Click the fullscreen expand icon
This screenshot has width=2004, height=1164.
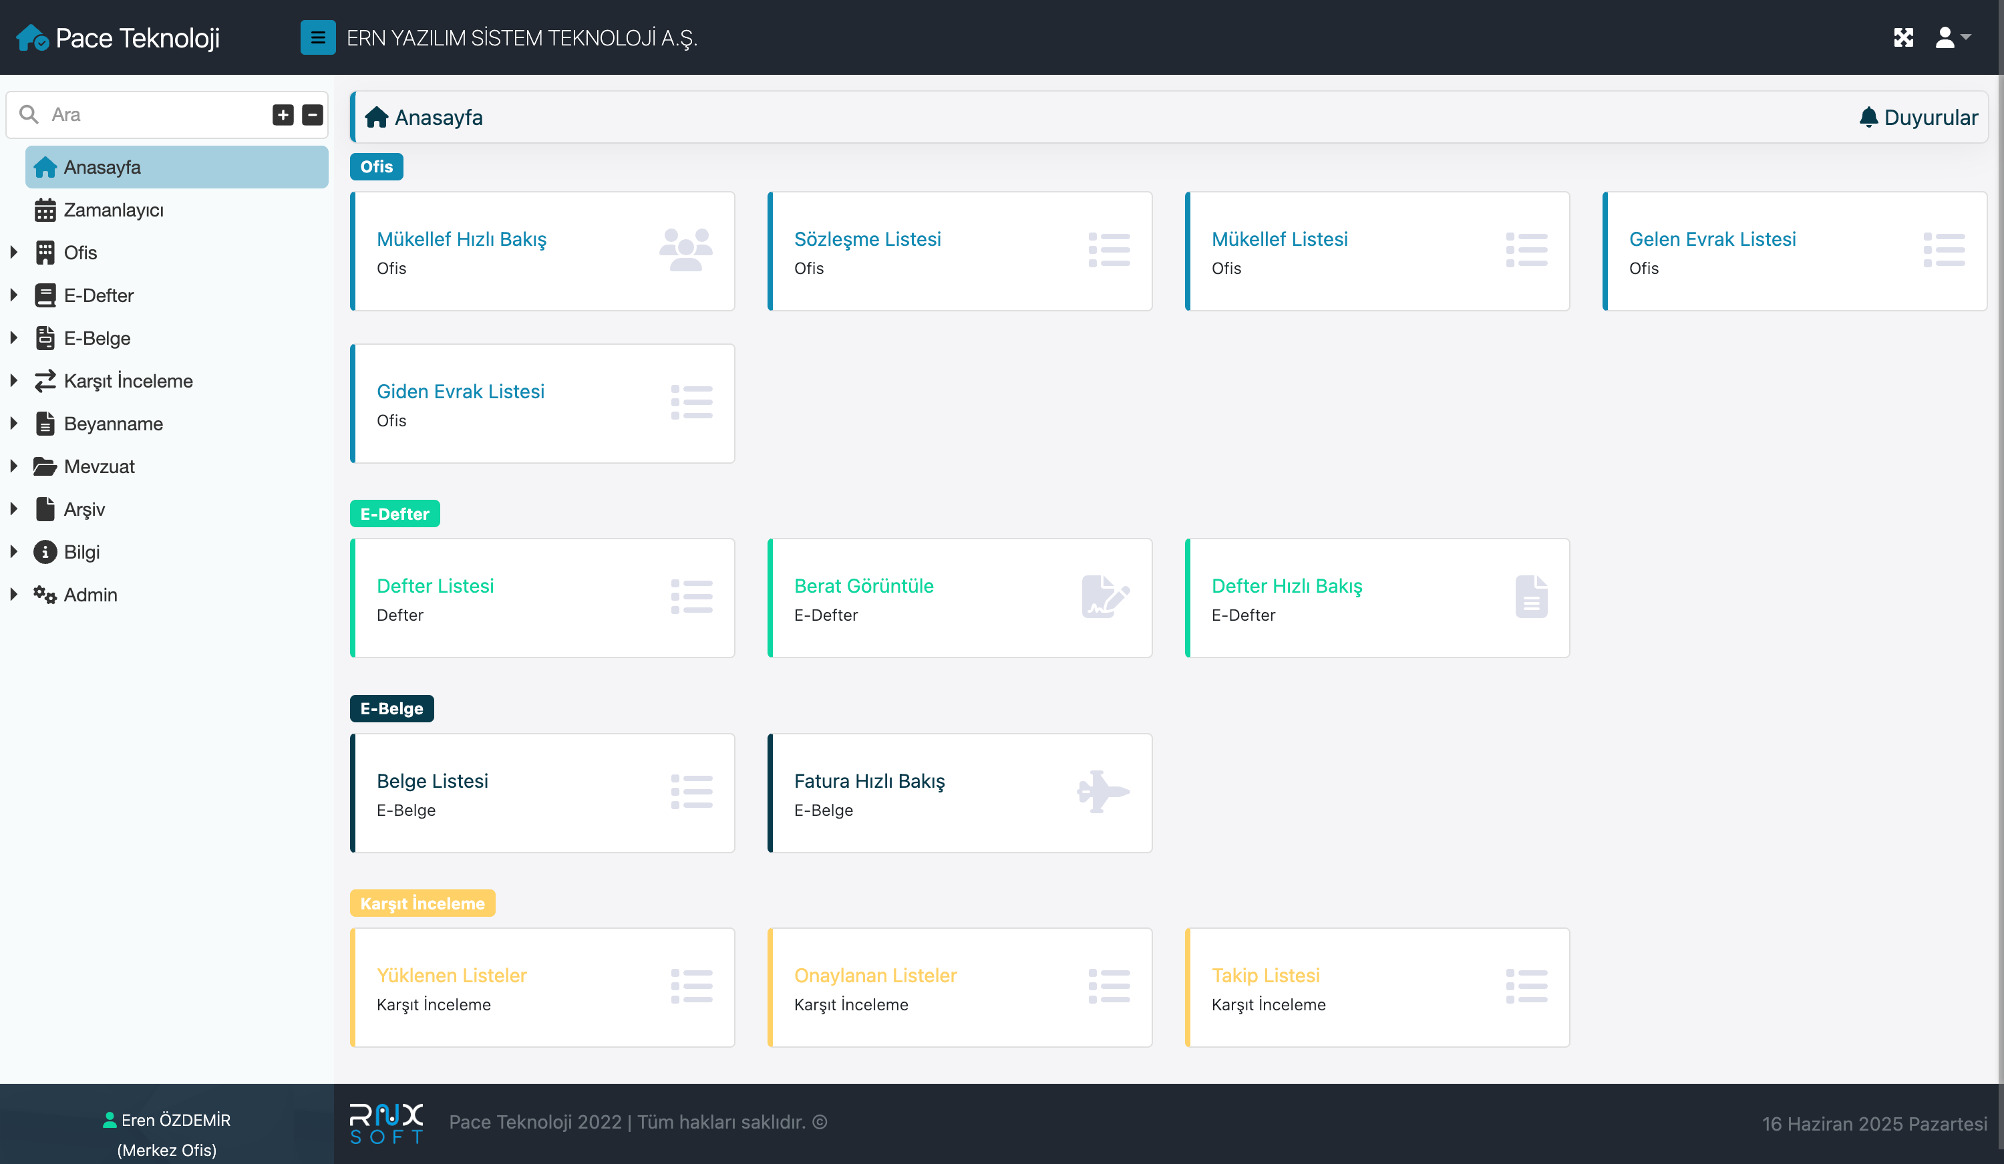click(x=1903, y=37)
